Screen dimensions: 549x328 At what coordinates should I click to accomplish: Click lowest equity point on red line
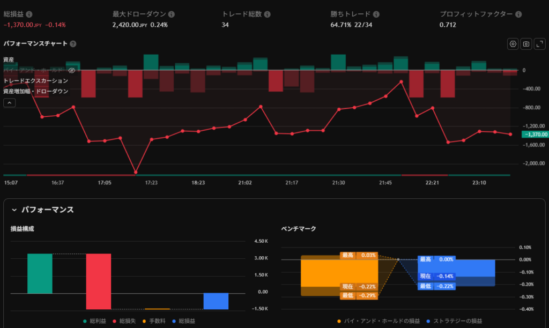(135, 173)
